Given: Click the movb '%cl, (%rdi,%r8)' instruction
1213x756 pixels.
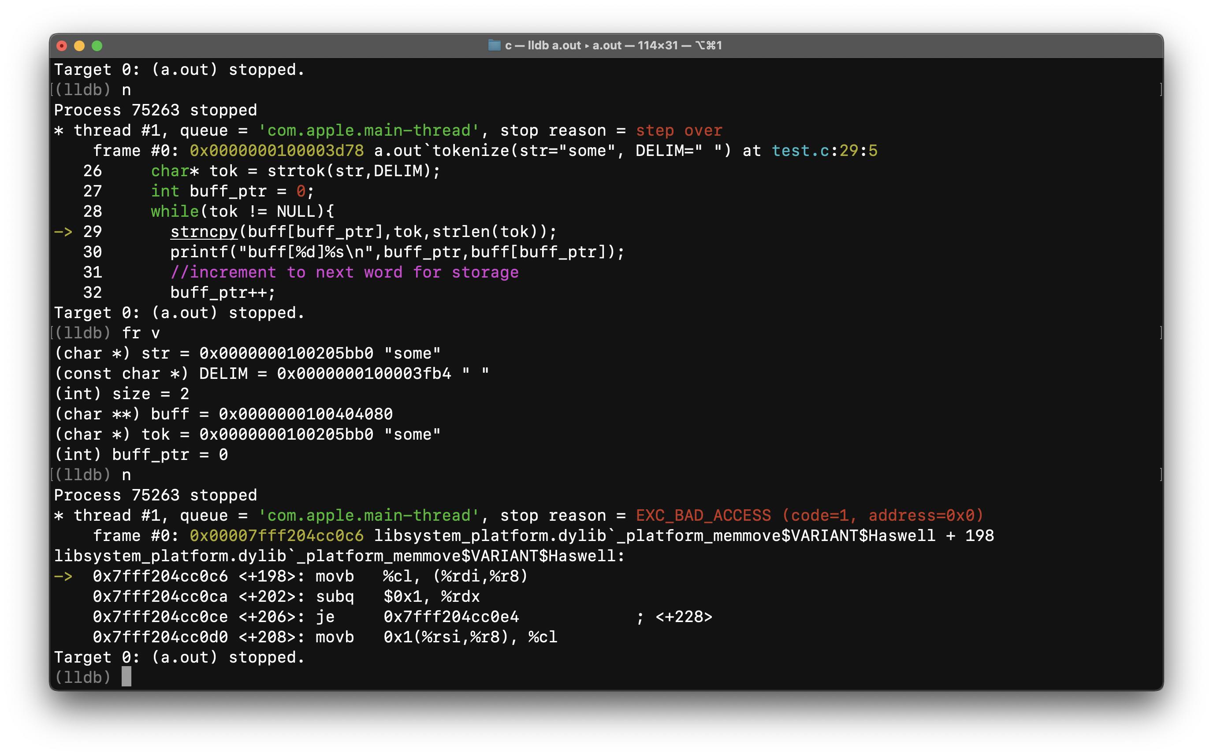Looking at the screenshot, I should click(421, 576).
